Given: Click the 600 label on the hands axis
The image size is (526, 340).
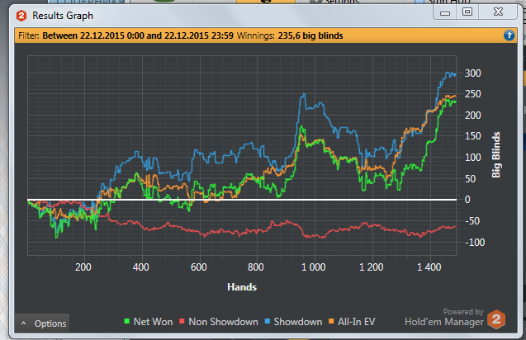Looking at the screenshot, I should [x=198, y=267].
